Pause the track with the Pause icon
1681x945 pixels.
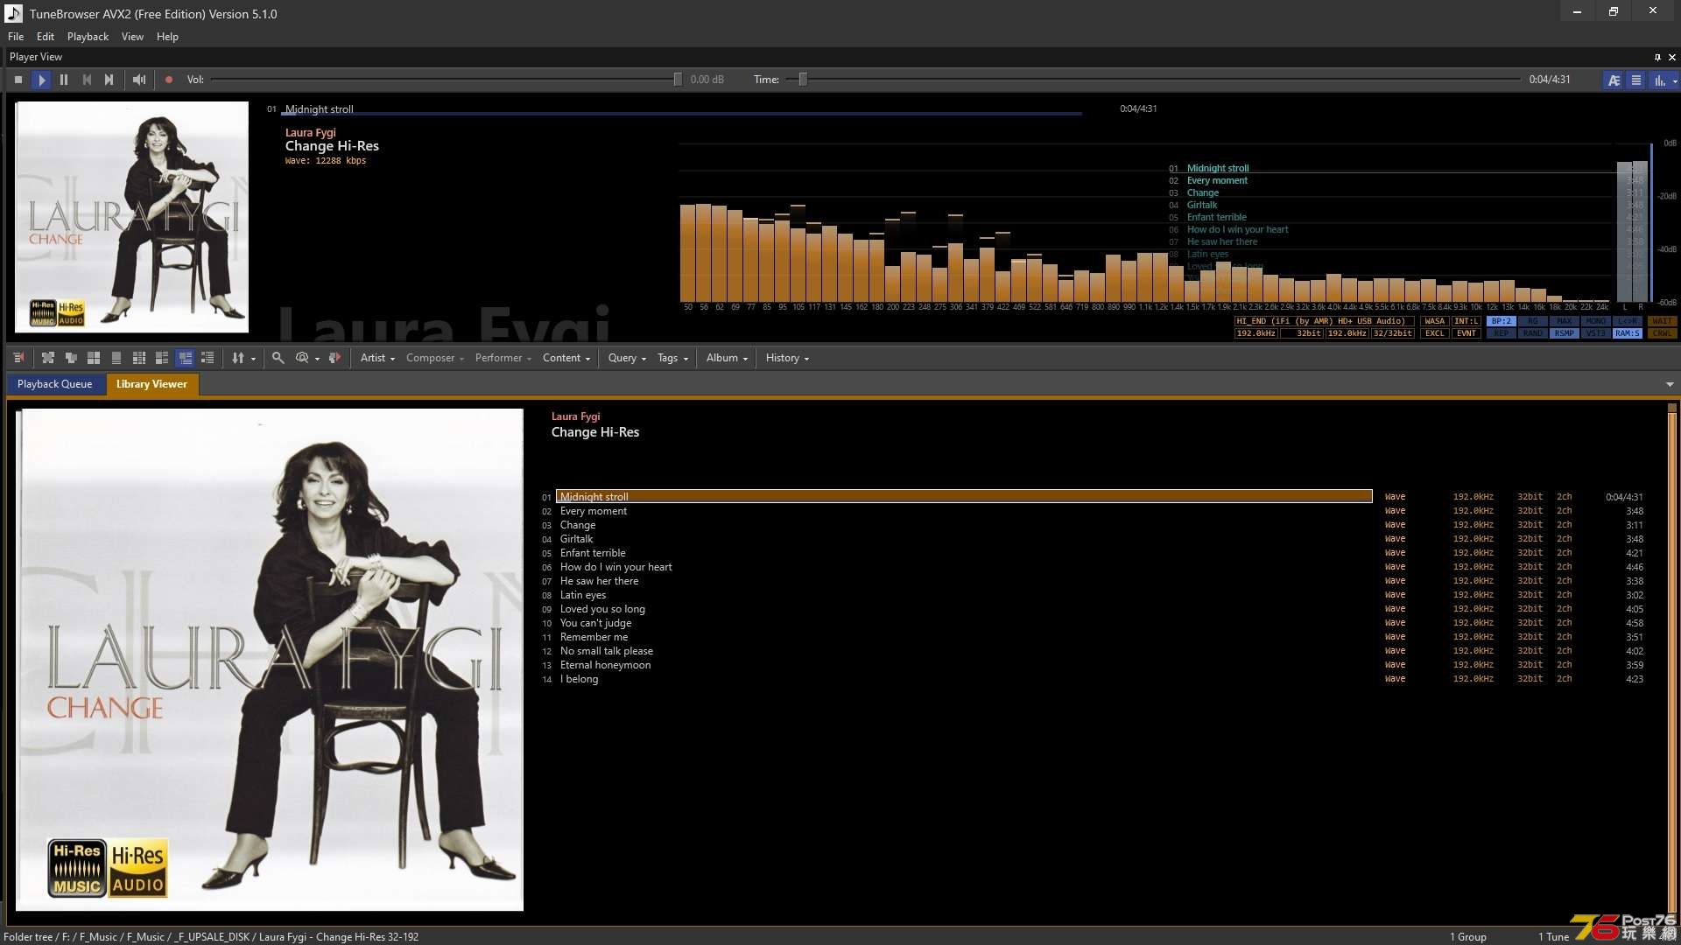pyautogui.click(x=64, y=80)
